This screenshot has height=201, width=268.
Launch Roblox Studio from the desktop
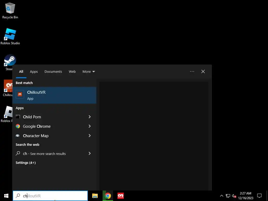point(10,36)
